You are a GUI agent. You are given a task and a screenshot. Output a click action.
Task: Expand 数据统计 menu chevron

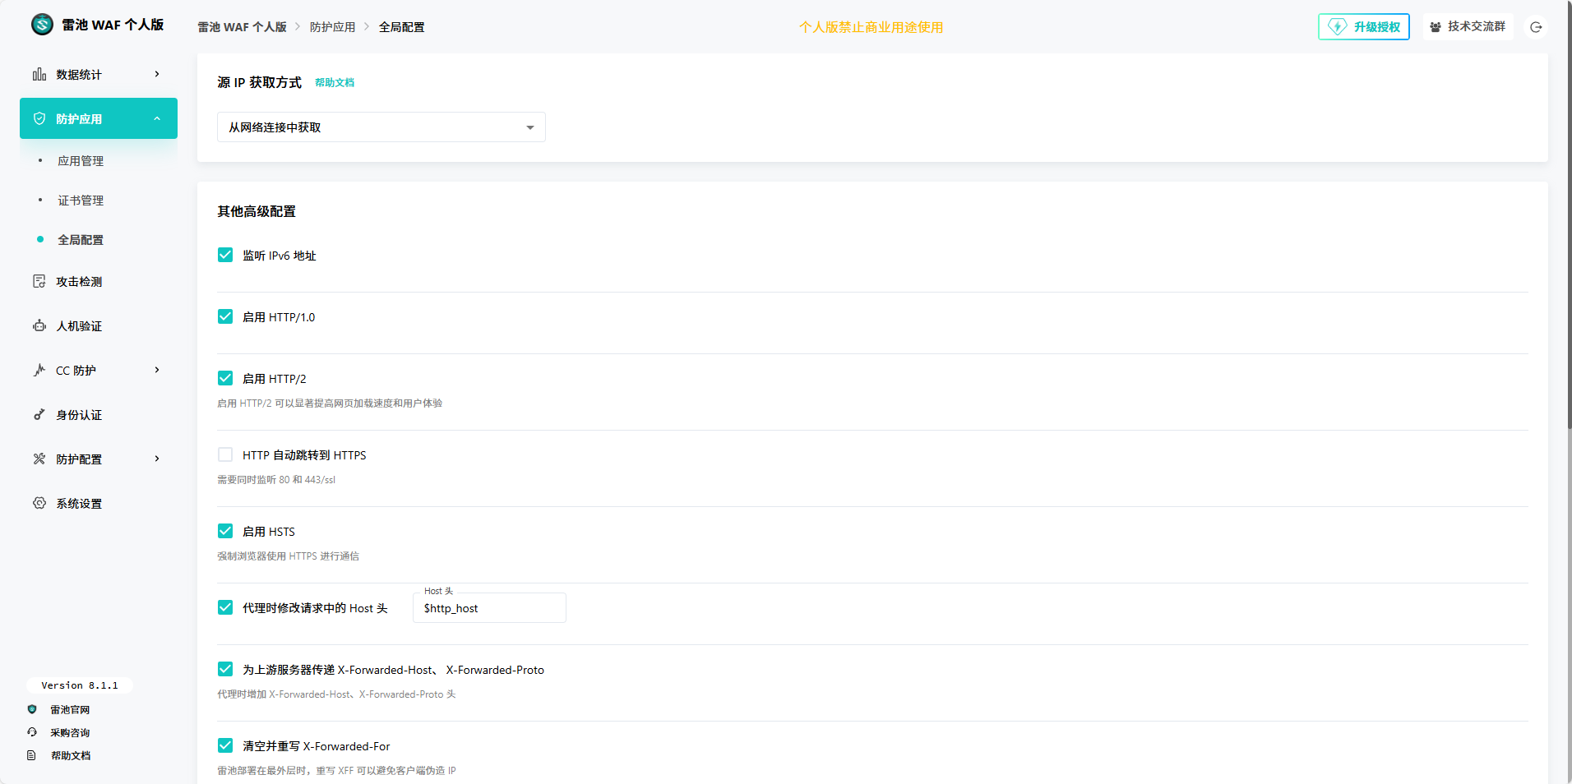[157, 74]
